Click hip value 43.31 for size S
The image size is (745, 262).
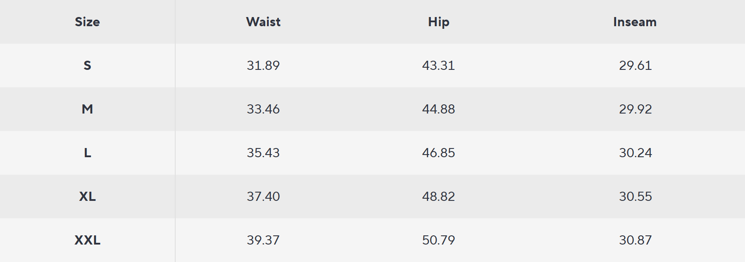click(439, 65)
